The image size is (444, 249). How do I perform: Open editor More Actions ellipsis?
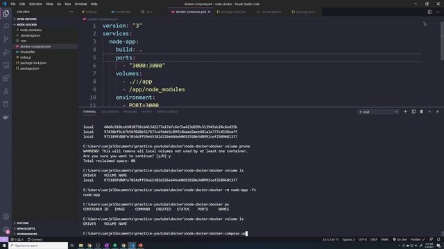tap(438, 12)
